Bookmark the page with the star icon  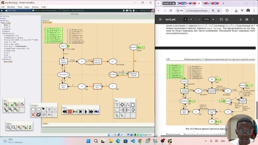[218, 10]
